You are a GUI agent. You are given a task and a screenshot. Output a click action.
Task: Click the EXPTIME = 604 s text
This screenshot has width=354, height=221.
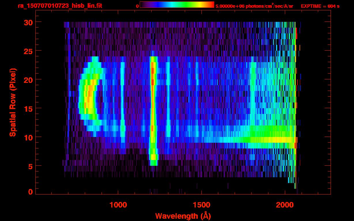320,6
